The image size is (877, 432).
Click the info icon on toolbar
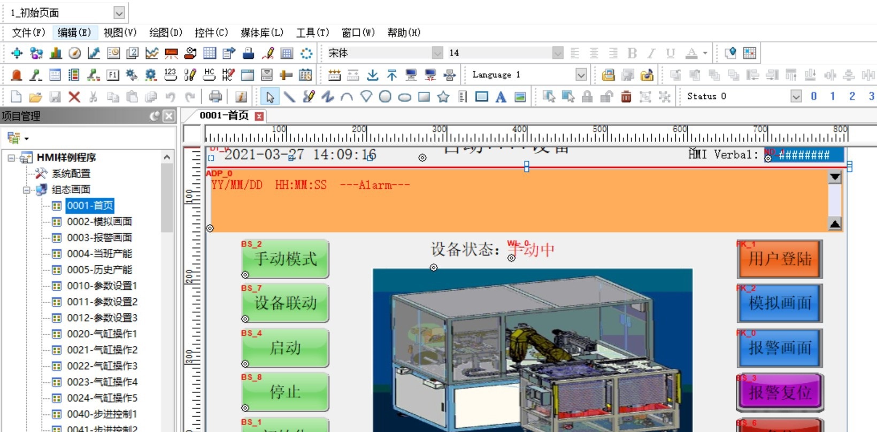(x=241, y=97)
